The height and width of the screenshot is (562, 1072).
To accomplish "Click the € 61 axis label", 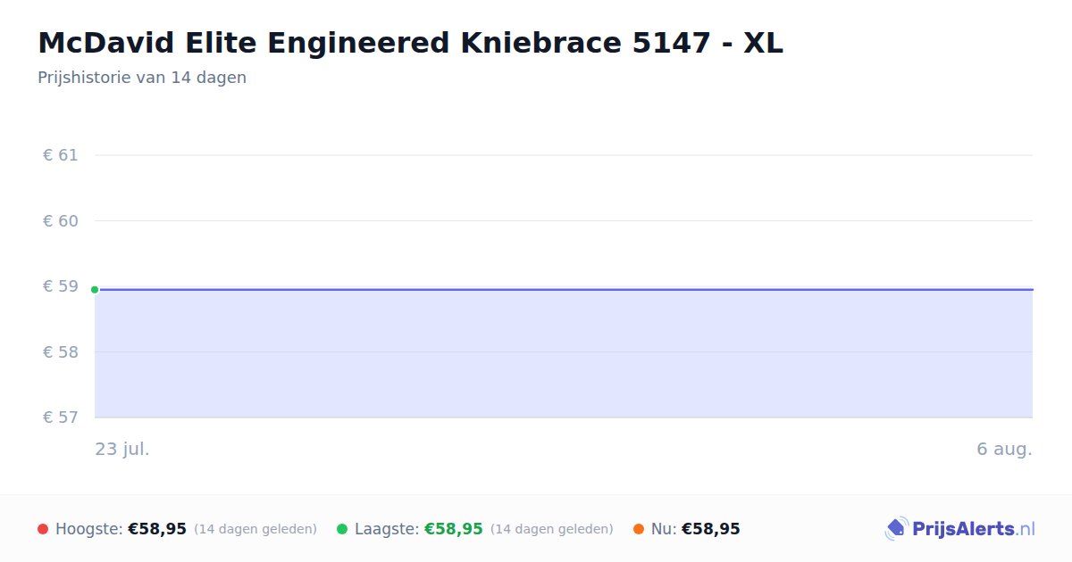I will click(61, 155).
